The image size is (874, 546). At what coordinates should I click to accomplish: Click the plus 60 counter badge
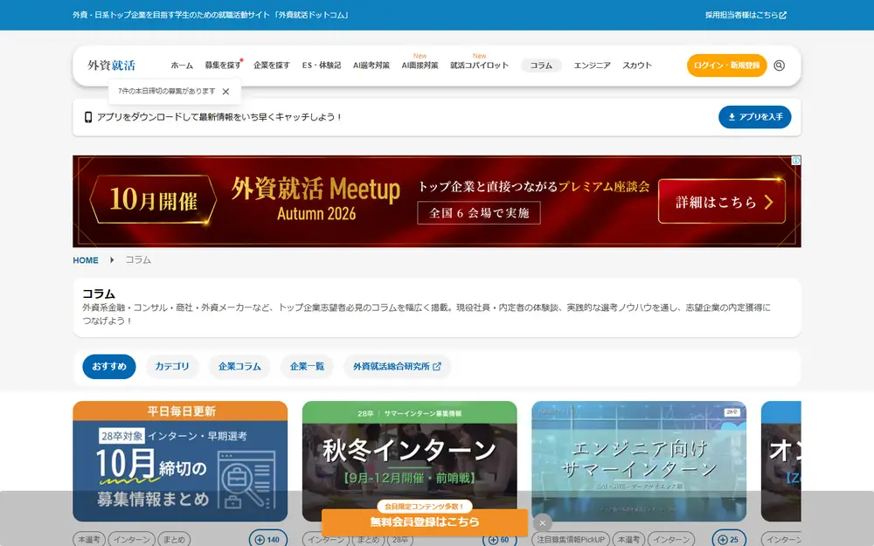[x=499, y=539]
